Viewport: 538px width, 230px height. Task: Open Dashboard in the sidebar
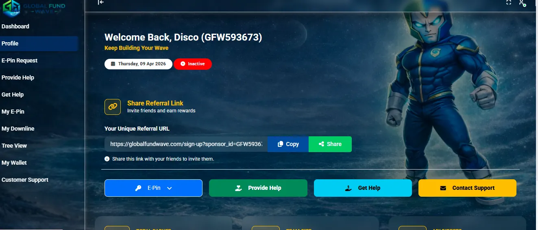point(15,26)
